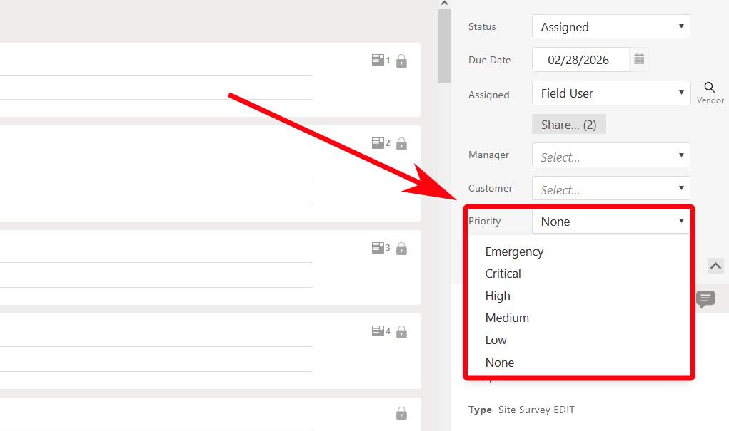Pick Medium in the Priority list
Screen dimensions: 729x431
(507, 318)
